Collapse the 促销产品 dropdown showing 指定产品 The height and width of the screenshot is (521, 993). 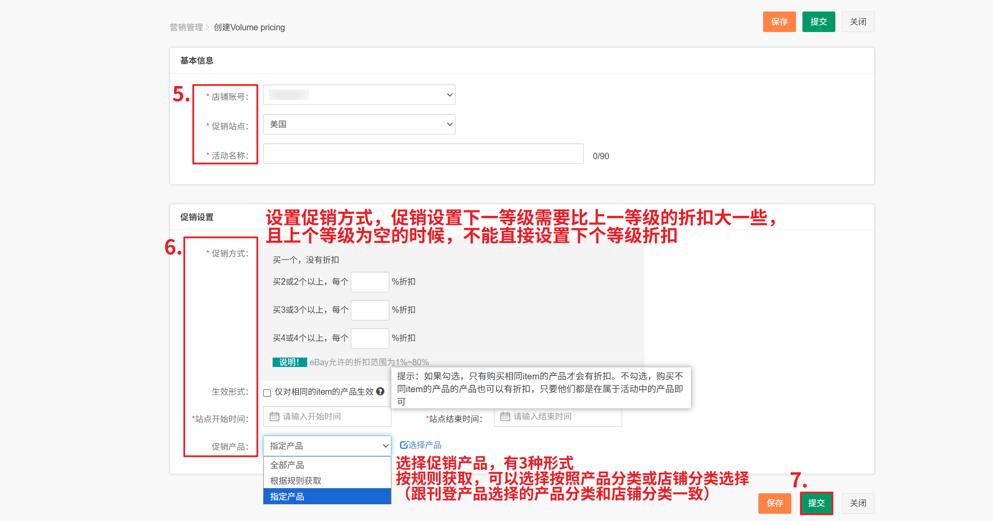point(327,446)
